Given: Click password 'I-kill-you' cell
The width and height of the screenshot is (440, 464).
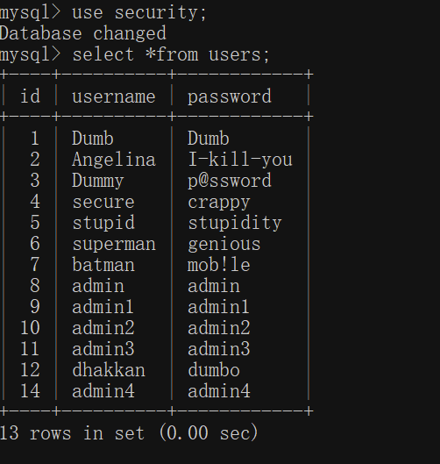Looking at the screenshot, I should click(240, 160).
